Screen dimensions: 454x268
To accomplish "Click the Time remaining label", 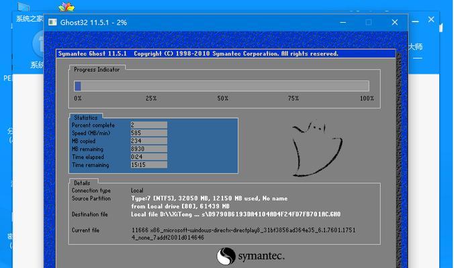I will click(x=91, y=165).
